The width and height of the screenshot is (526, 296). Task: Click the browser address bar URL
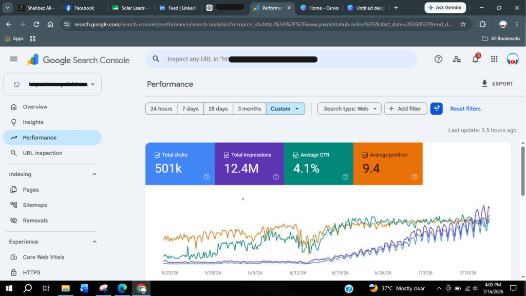[x=264, y=24]
